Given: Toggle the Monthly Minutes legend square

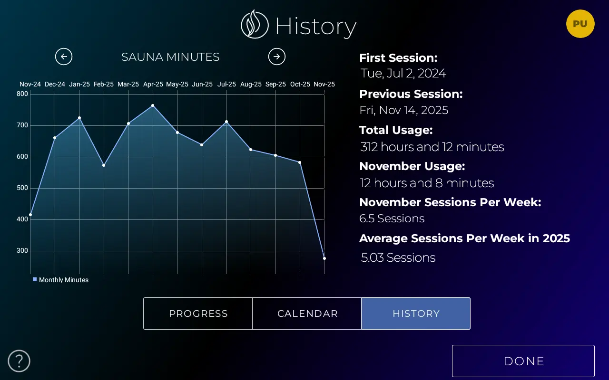Looking at the screenshot, I should (x=35, y=279).
